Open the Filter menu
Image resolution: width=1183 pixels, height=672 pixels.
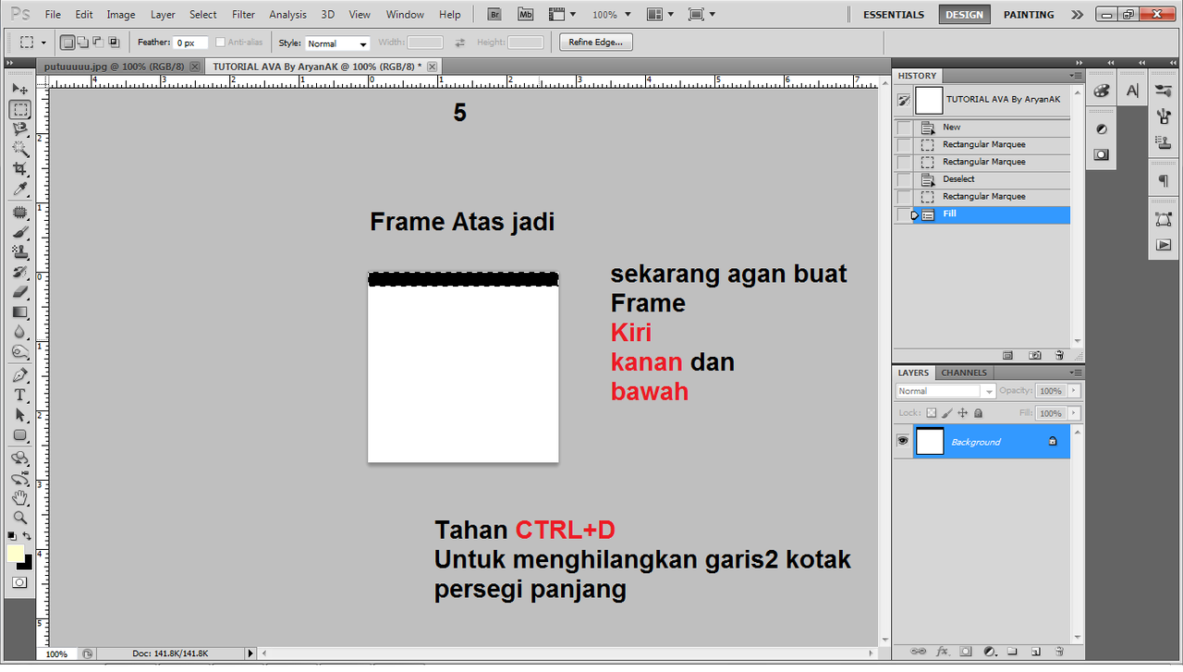[244, 15]
